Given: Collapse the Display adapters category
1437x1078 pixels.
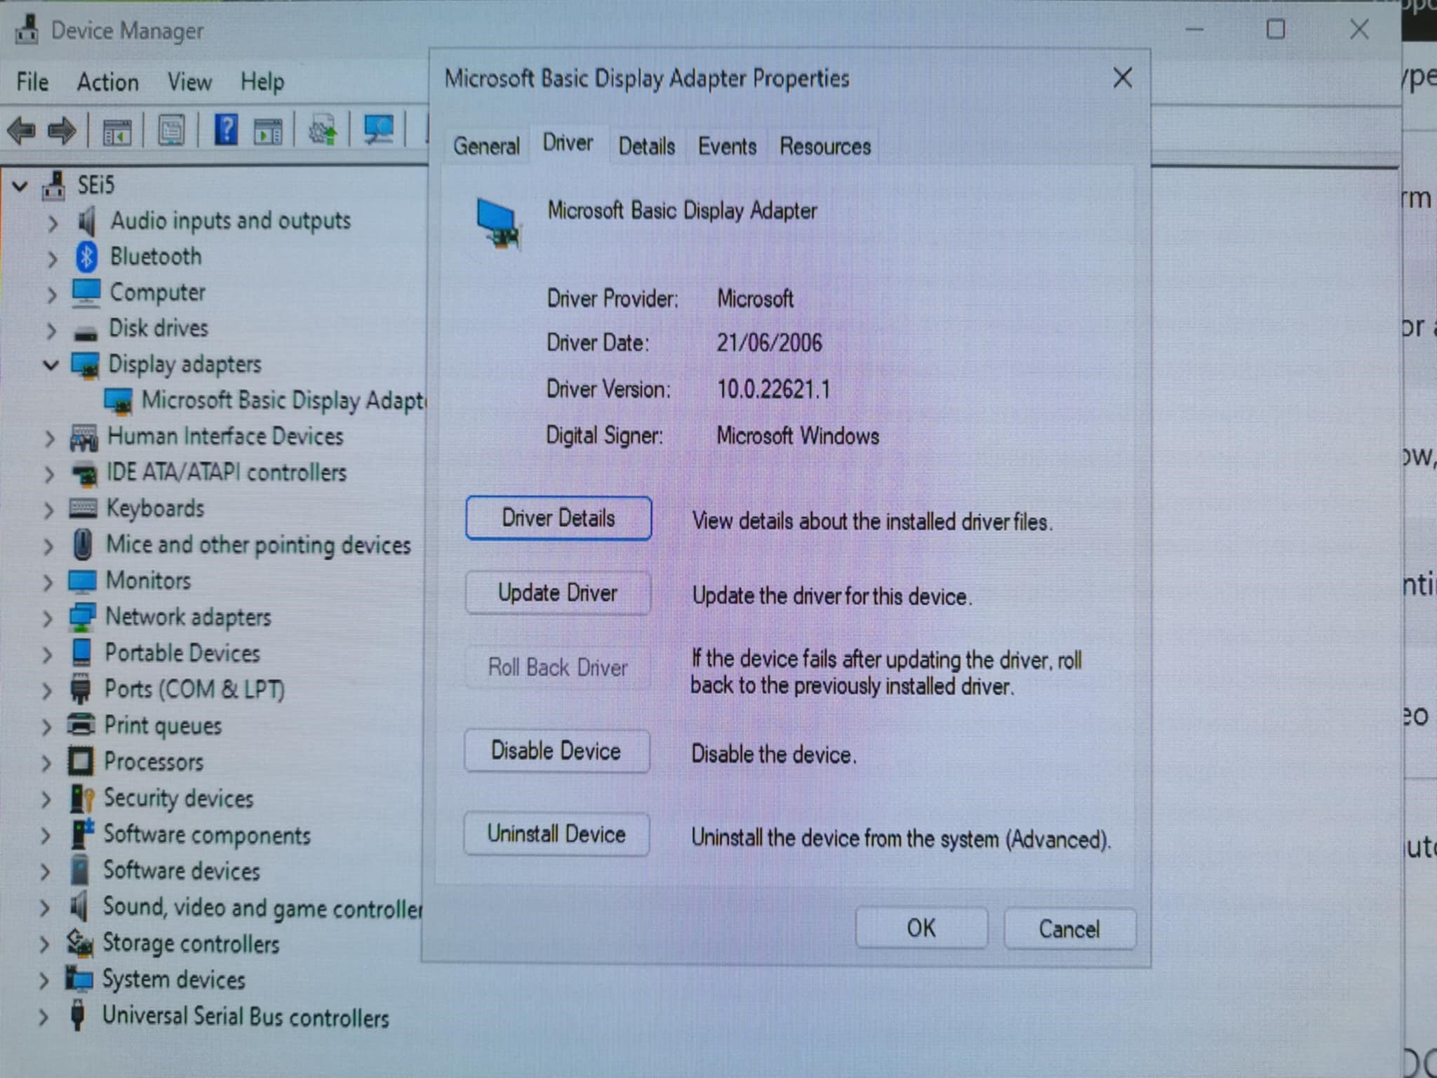Looking at the screenshot, I should pos(51,365).
